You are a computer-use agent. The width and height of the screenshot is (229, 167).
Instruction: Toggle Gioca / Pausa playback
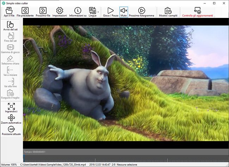[111, 12]
